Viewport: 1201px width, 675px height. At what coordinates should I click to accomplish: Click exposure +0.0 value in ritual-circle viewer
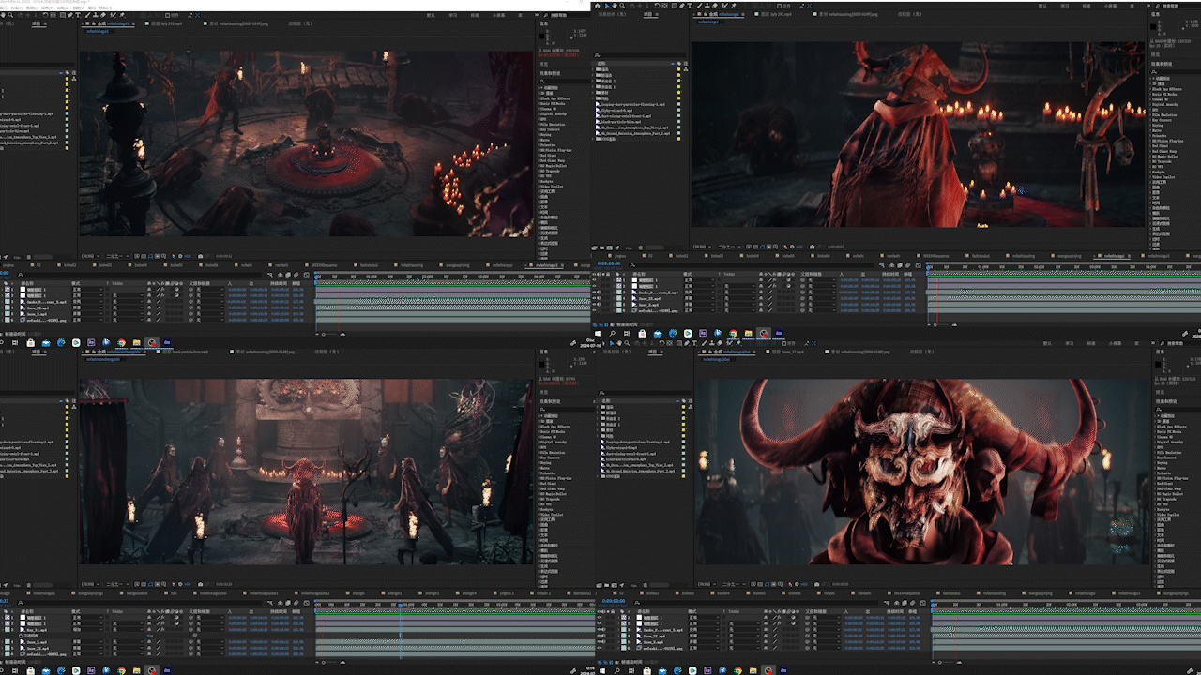click(x=187, y=256)
